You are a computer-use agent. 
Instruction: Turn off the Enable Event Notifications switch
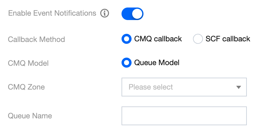[x=132, y=14]
